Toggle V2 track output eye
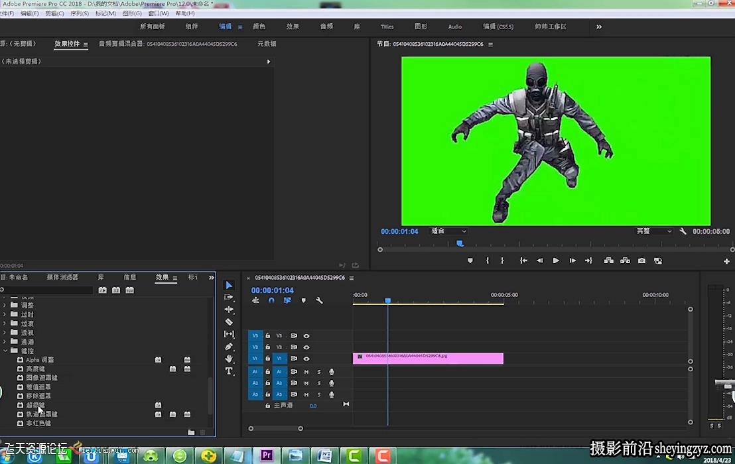The width and height of the screenshot is (735, 464). click(x=306, y=347)
